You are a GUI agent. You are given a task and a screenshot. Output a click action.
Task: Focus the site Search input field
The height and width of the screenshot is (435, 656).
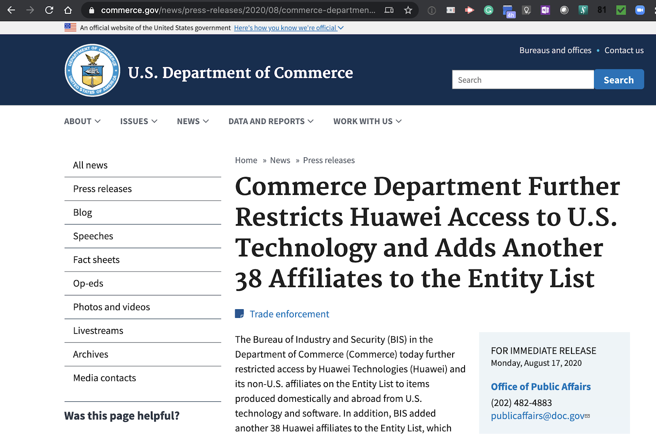pyautogui.click(x=523, y=79)
